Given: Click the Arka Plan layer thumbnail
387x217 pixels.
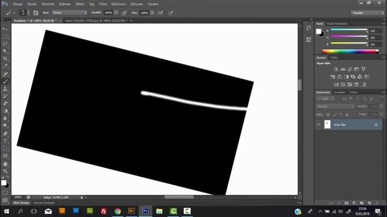Looking at the screenshot, I should [327, 124].
